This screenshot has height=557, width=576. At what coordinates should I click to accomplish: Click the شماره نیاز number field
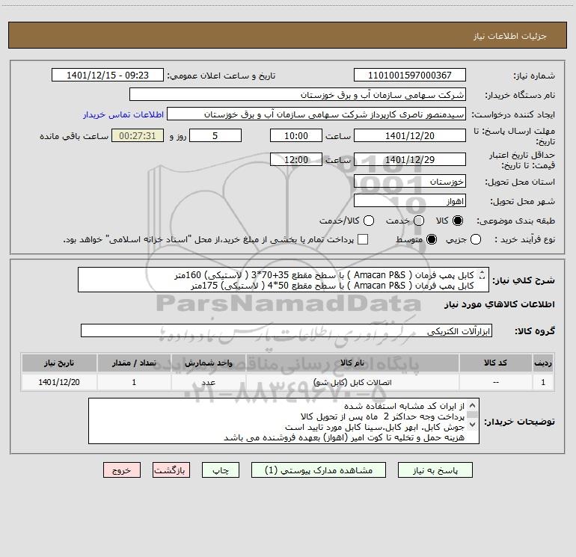410,75
